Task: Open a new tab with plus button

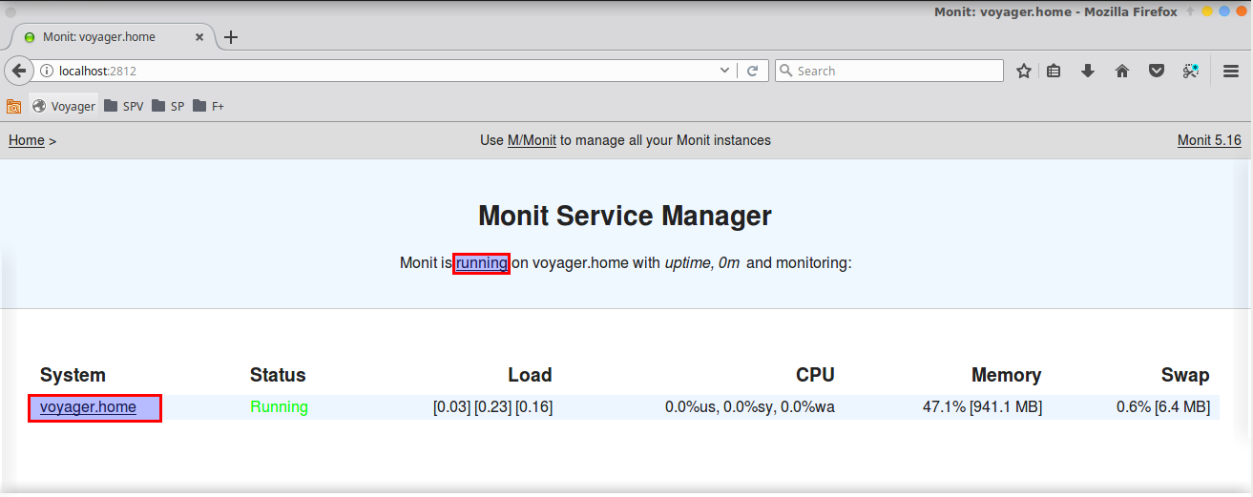Action: [x=230, y=37]
